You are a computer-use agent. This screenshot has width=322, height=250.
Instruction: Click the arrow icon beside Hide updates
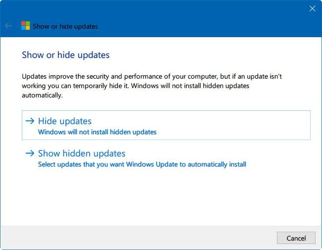point(30,121)
